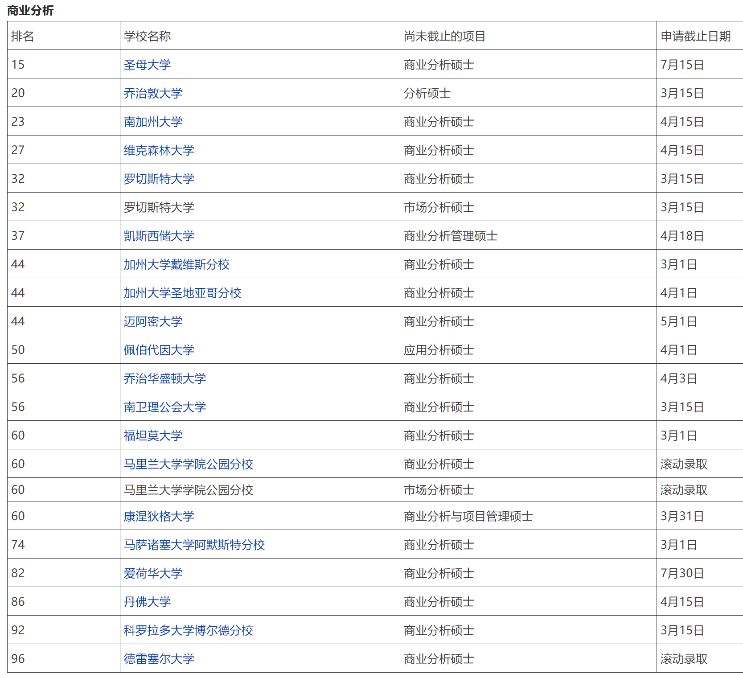Open the 乔治敦大学 link

click(153, 93)
